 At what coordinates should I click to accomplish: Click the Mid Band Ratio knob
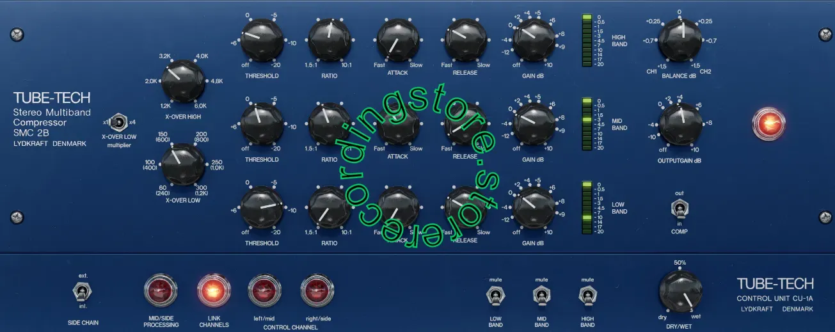[330, 123]
